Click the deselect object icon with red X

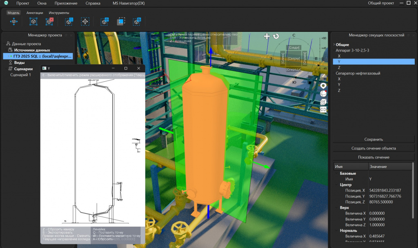49,21
